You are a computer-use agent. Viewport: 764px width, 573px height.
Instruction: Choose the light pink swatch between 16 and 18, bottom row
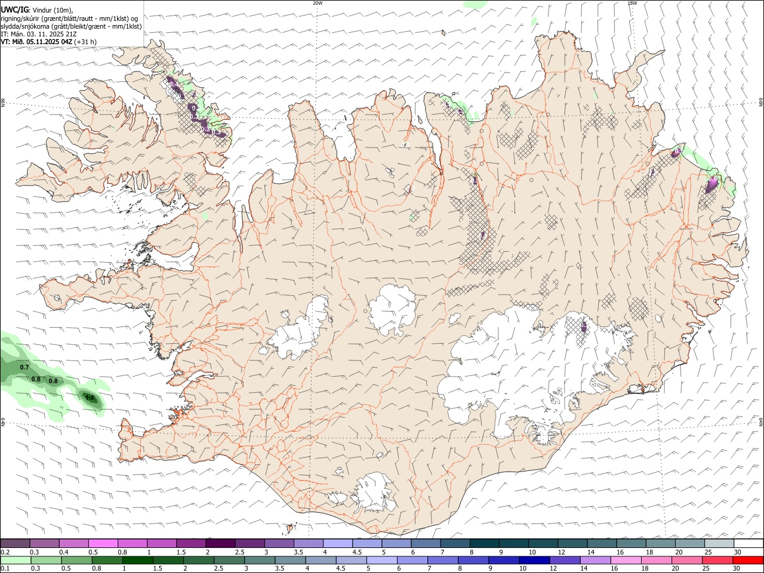tap(626, 560)
